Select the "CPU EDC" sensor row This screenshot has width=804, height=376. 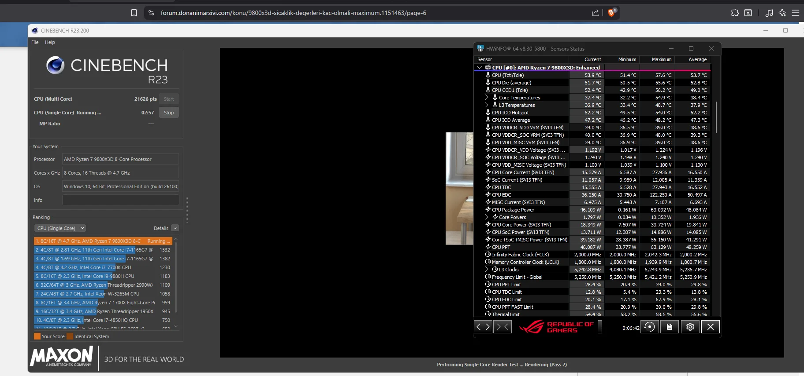click(592, 194)
